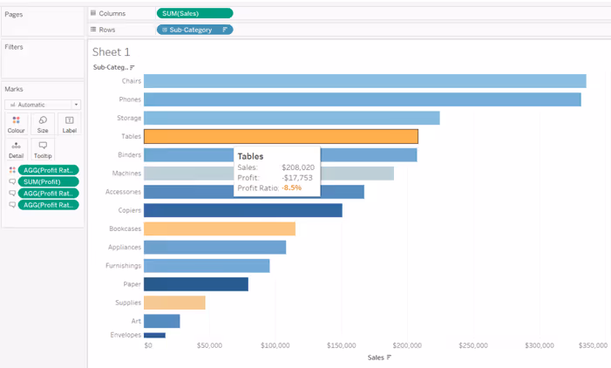Select the Storage bar
Viewport: 611px width, 368px height.
click(x=291, y=118)
